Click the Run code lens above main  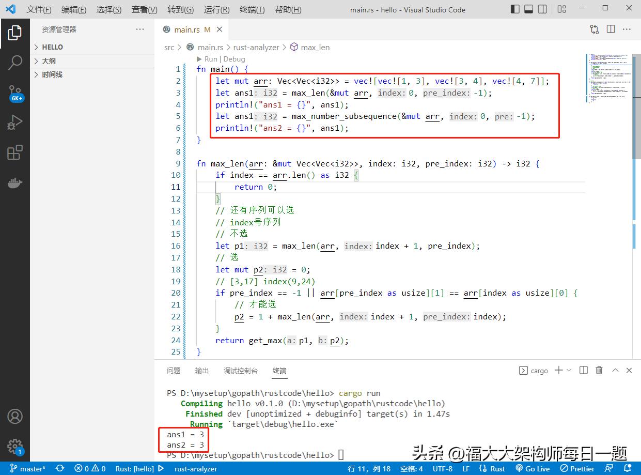(x=211, y=59)
